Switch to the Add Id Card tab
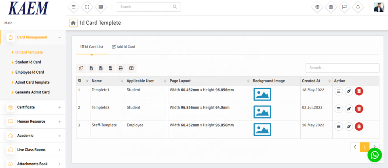Image resolution: width=388 pixels, height=168 pixels. click(124, 47)
